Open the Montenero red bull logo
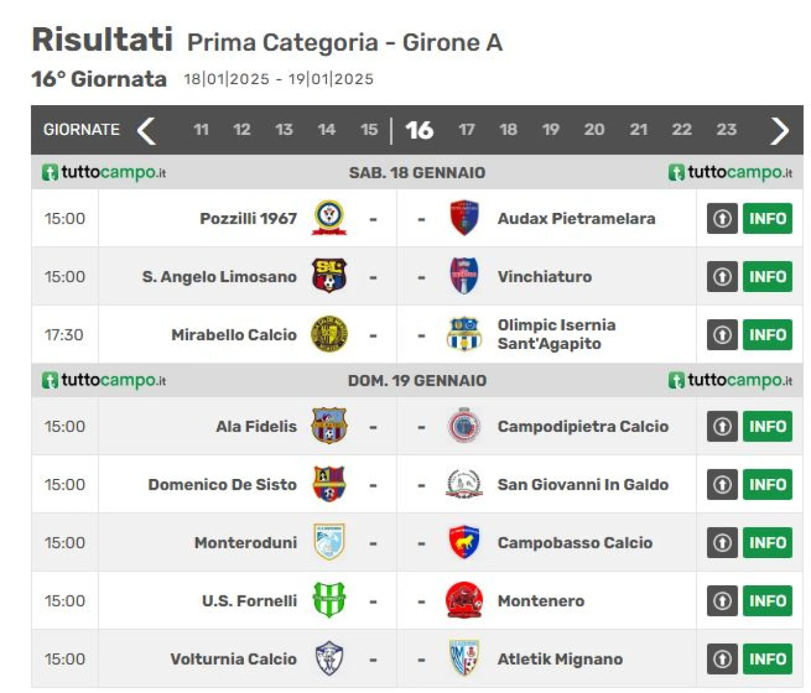Image resolution: width=811 pixels, height=693 pixels. (464, 601)
